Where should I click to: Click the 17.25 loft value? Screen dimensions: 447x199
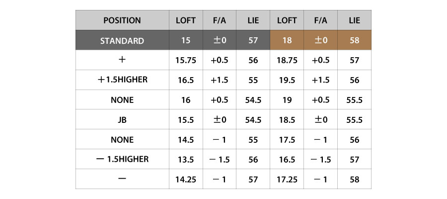tap(287, 180)
